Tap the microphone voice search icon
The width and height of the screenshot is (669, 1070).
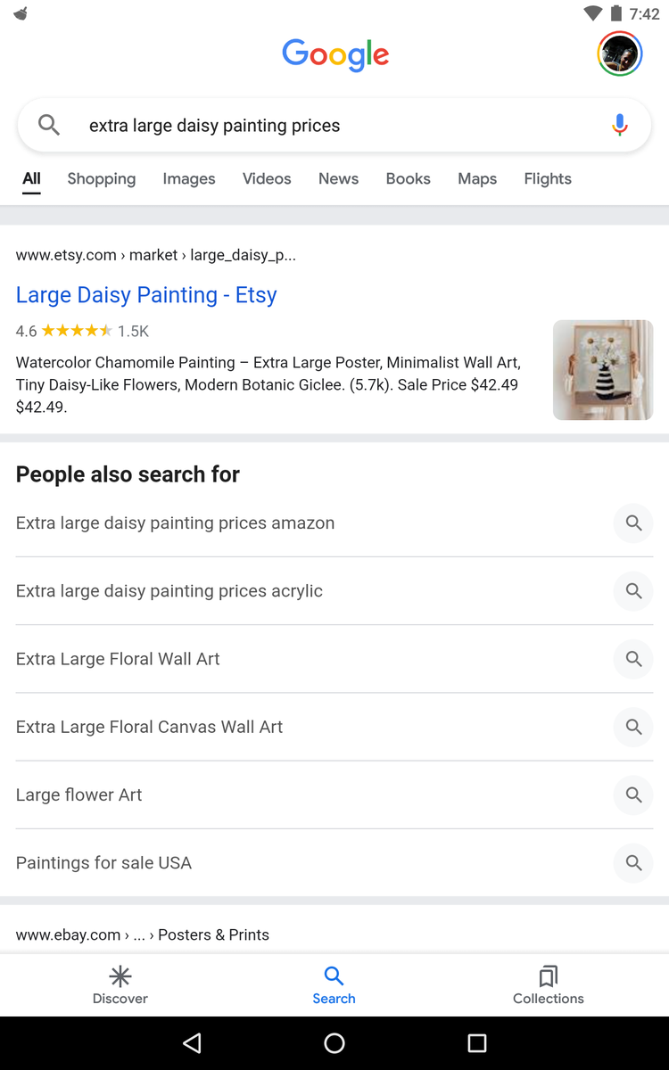[x=620, y=126]
